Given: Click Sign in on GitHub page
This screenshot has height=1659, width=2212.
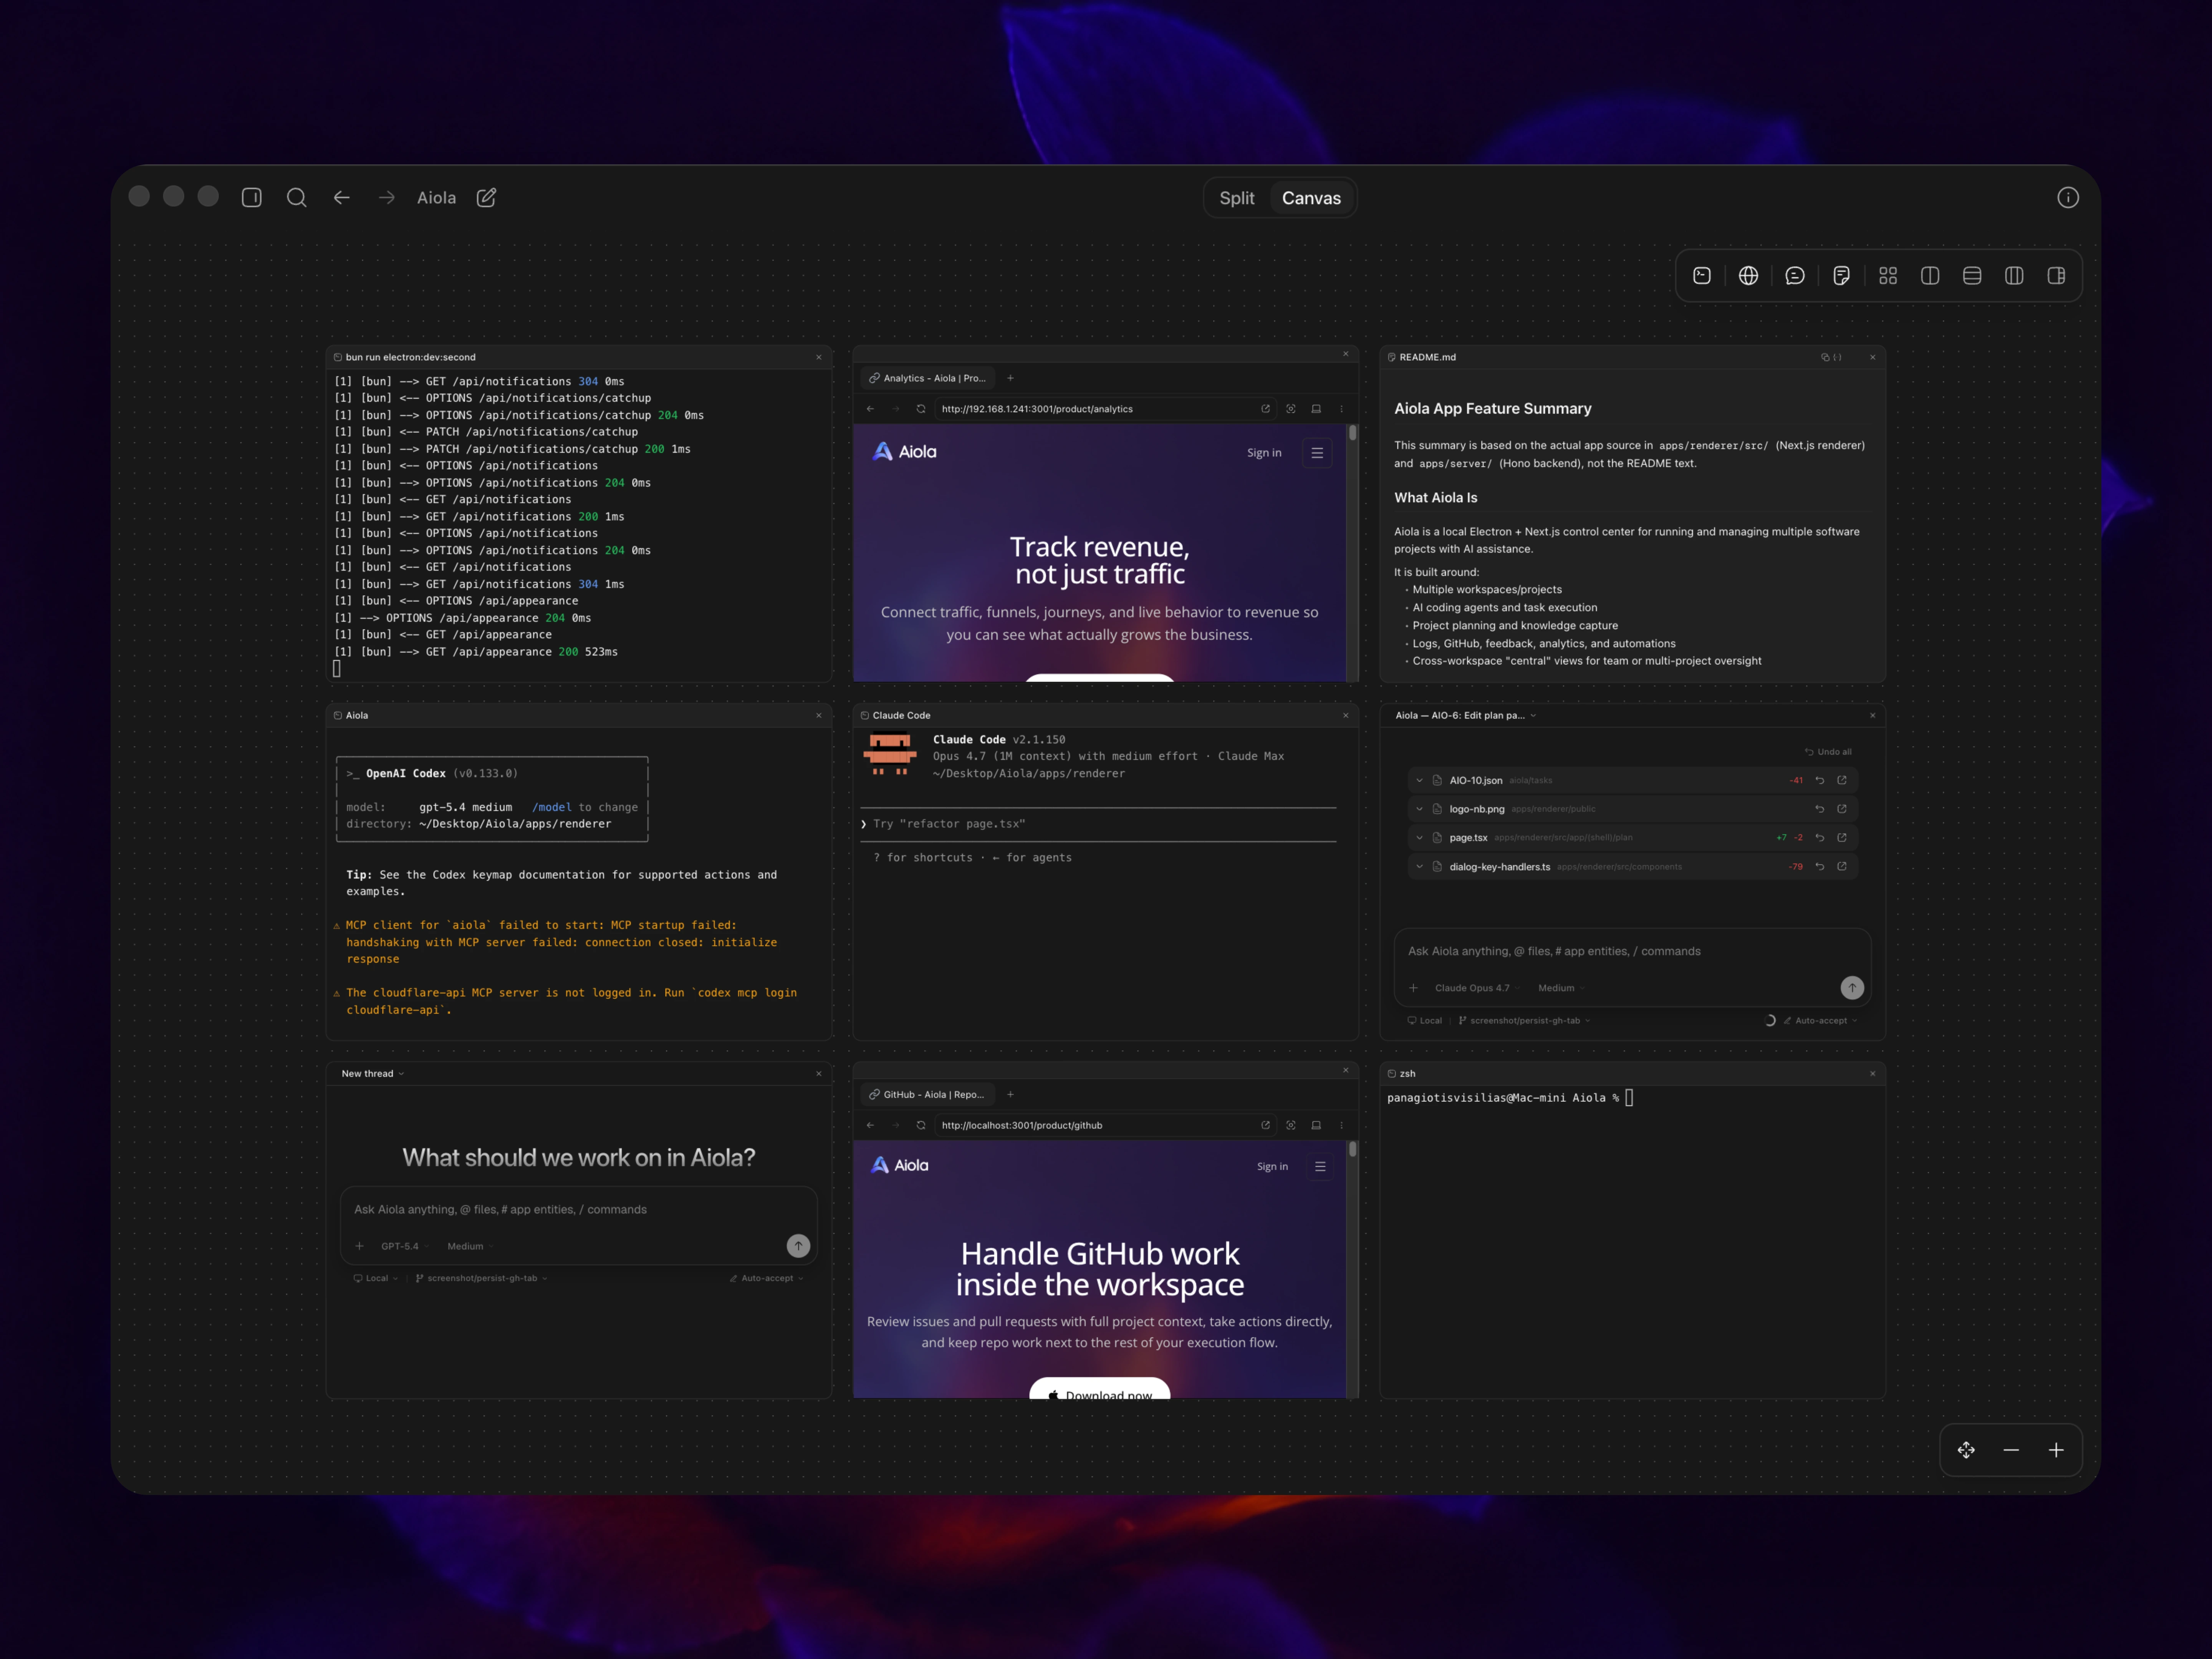Looking at the screenshot, I should pos(1272,1167).
